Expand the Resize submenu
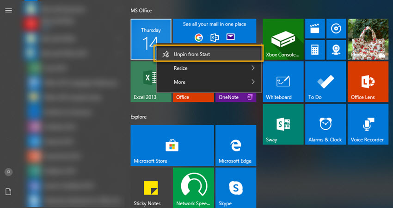Viewport: 393px width, 208px height. click(209, 68)
